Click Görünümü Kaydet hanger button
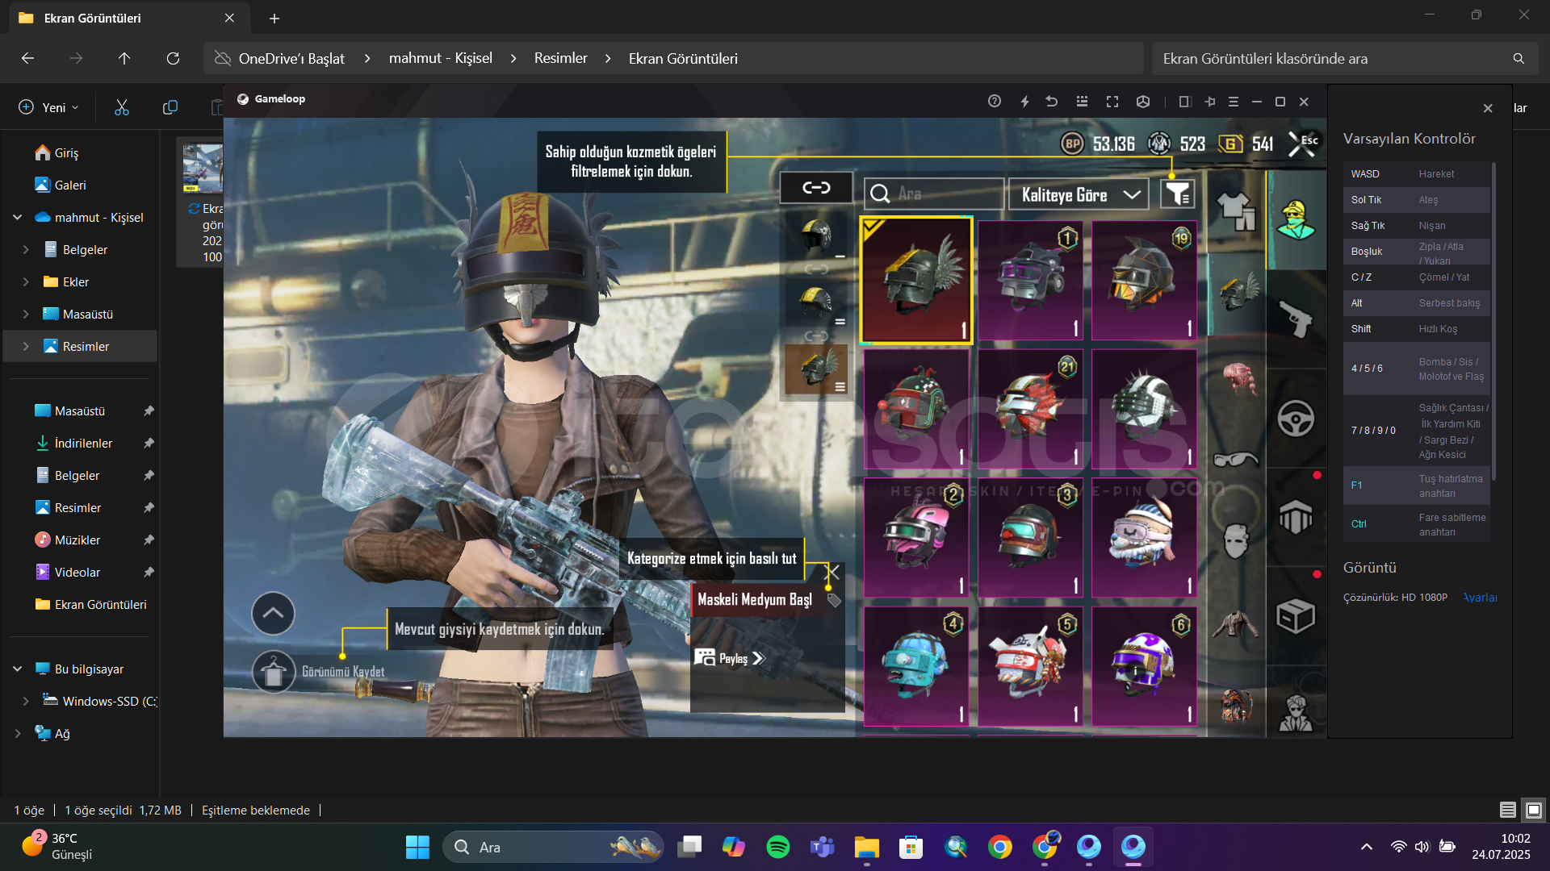The image size is (1550, 871). 273,671
